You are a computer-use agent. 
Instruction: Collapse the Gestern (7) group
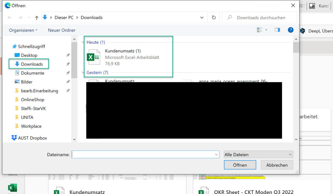pos(83,73)
